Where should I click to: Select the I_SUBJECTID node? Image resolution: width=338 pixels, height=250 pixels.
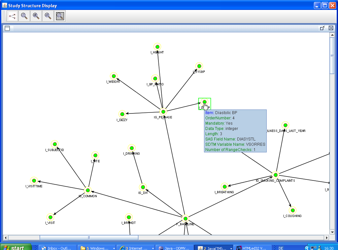pyautogui.click(x=55, y=144)
